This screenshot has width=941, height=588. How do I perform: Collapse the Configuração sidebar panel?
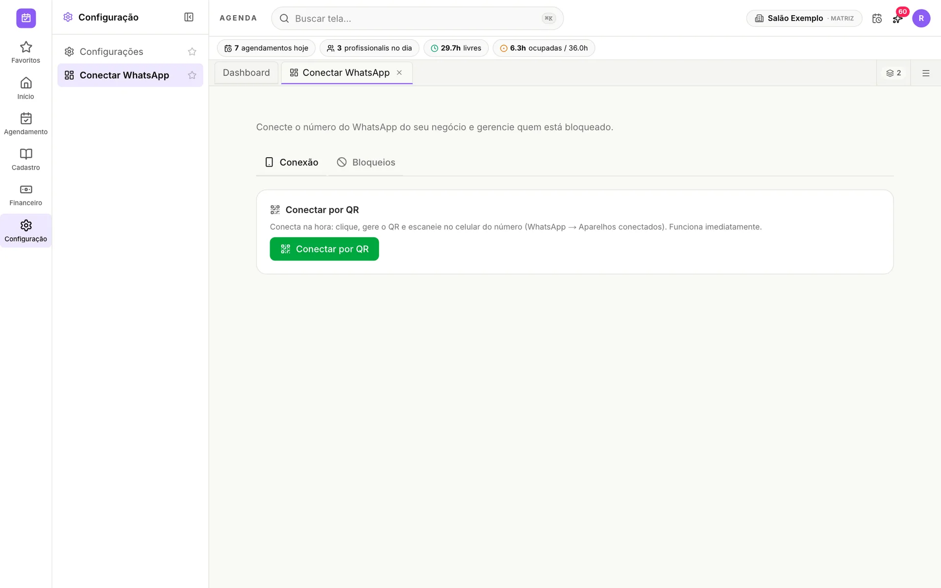coord(189,17)
